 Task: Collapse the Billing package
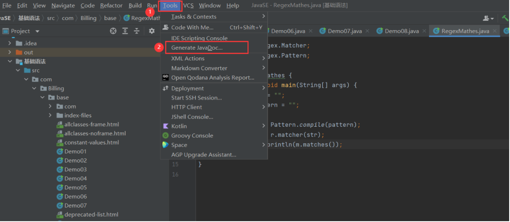click(34, 88)
